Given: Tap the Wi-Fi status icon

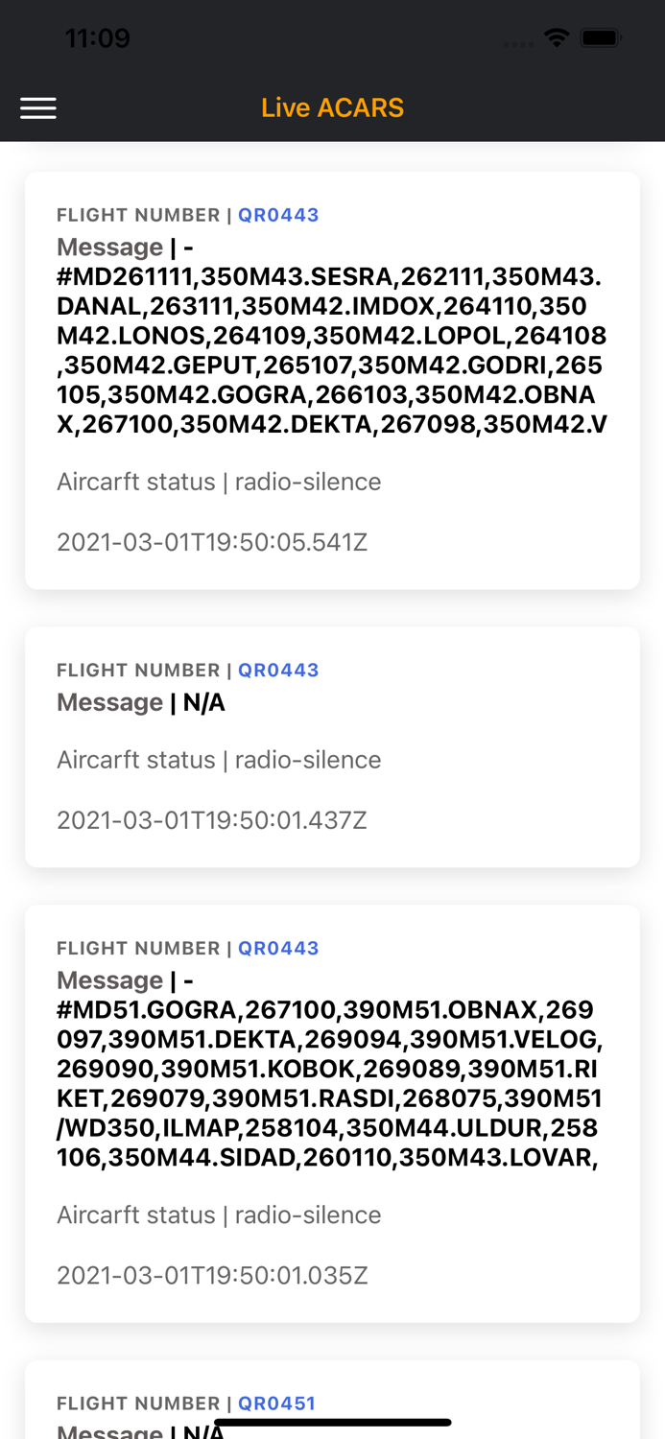Looking at the screenshot, I should point(556,38).
